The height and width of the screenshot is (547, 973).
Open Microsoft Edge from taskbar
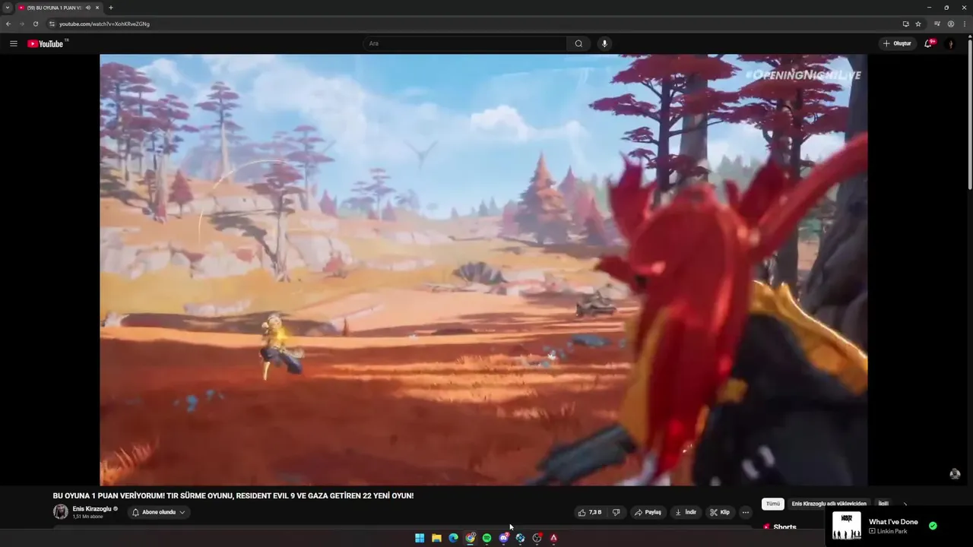tap(453, 538)
